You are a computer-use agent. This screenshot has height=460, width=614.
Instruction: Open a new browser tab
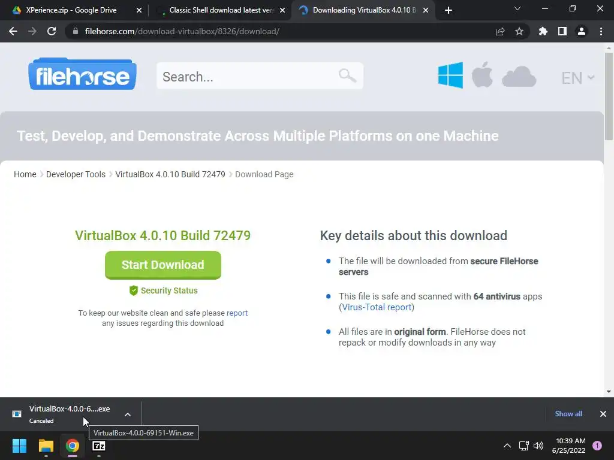point(449,10)
